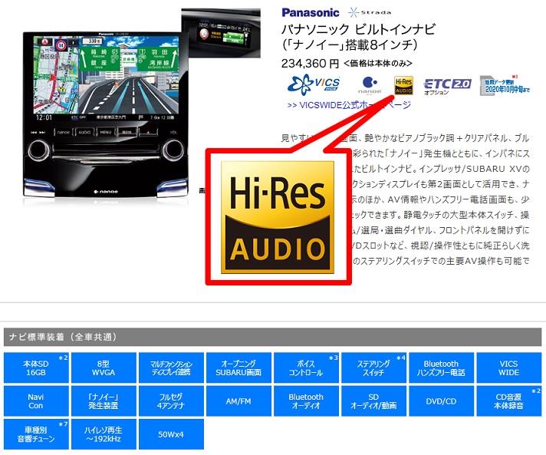
Task: Click the small Hi-Res AUDIO badge icon
Action: pos(403,85)
